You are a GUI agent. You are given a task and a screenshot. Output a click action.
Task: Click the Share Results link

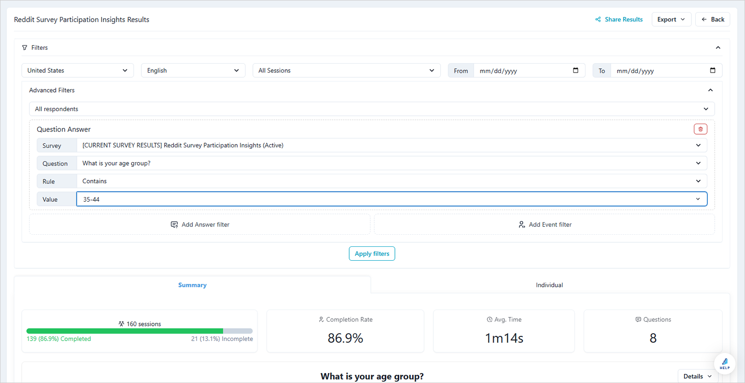click(x=619, y=20)
